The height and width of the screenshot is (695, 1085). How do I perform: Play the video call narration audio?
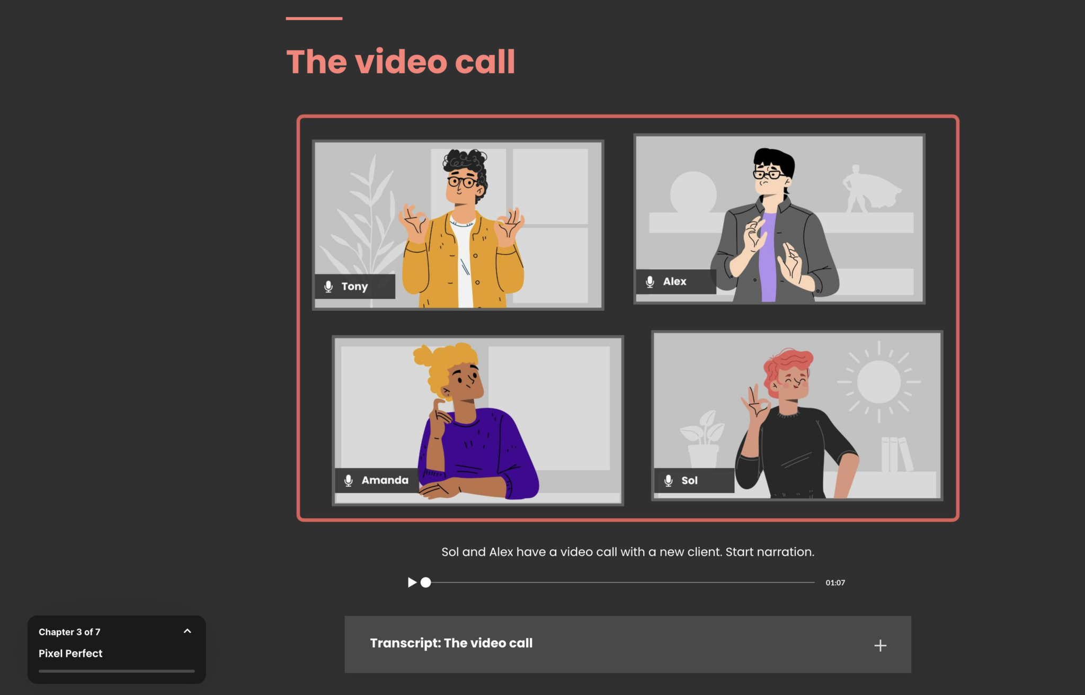pyautogui.click(x=412, y=583)
